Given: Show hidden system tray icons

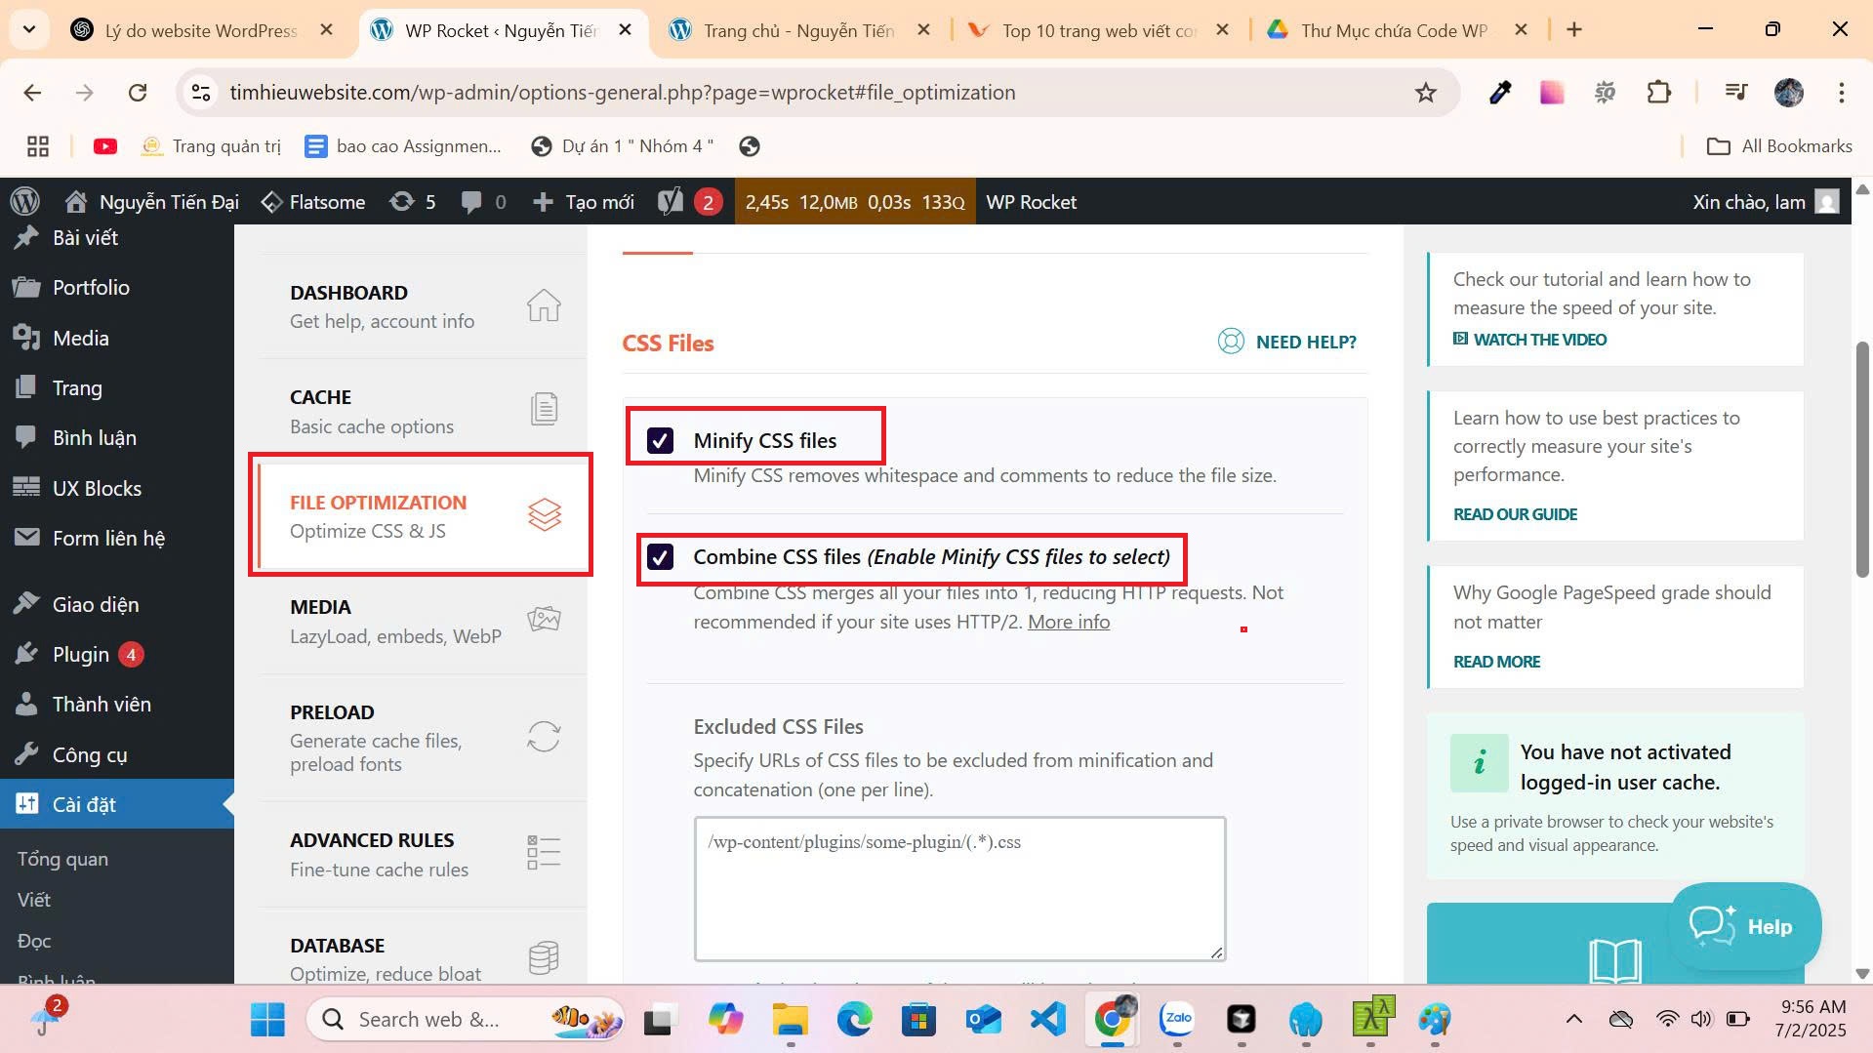Looking at the screenshot, I should 1573,1019.
